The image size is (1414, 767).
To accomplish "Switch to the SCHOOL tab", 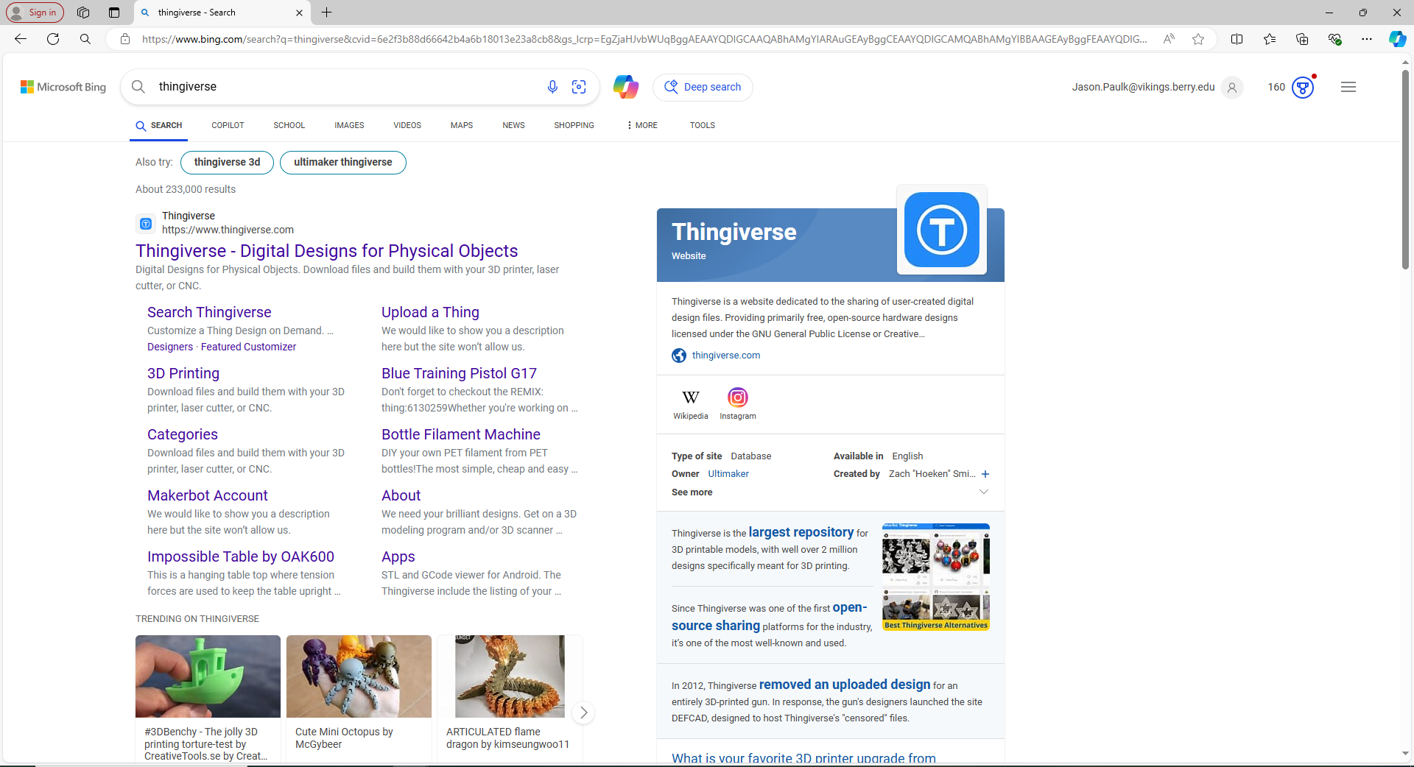I will click(289, 125).
